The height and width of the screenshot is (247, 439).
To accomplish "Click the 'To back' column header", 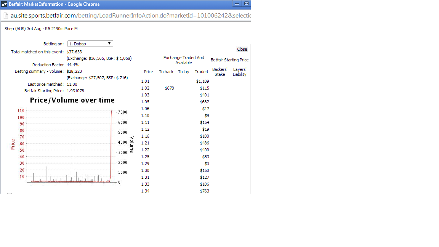I will (x=166, y=72).
